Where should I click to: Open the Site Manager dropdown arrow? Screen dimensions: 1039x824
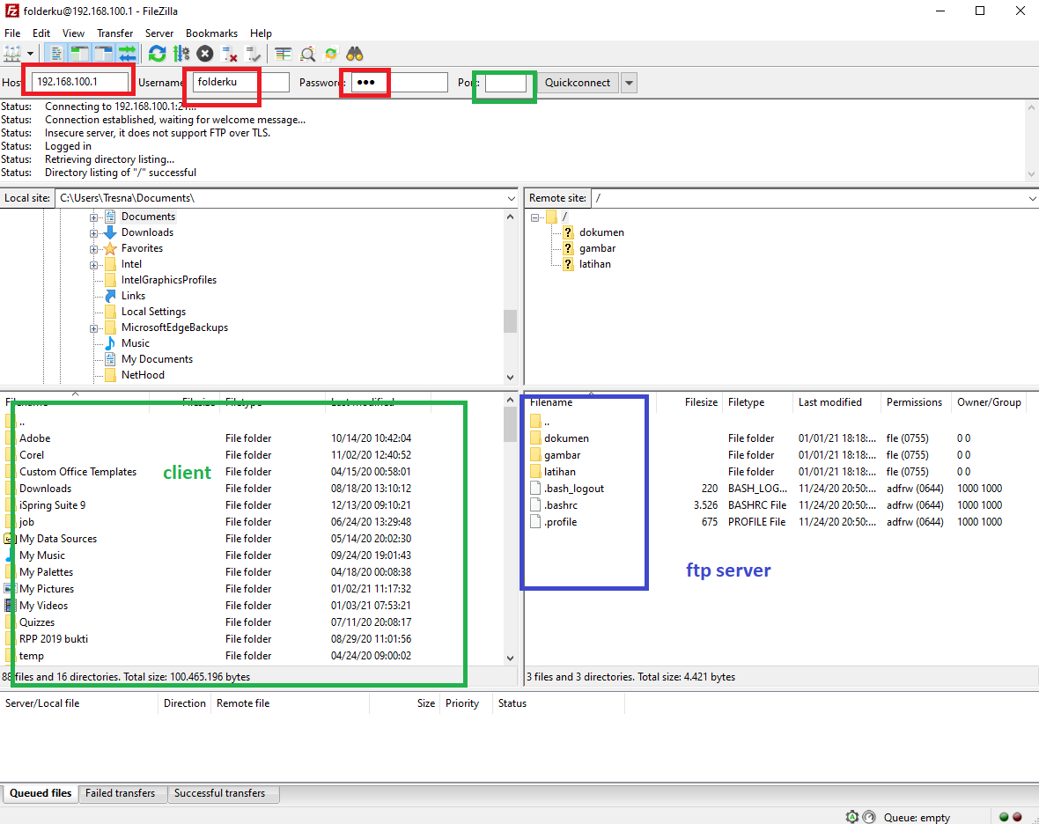tap(30, 54)
